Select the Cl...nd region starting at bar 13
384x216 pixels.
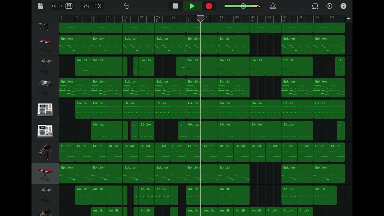tap(115, 152)
